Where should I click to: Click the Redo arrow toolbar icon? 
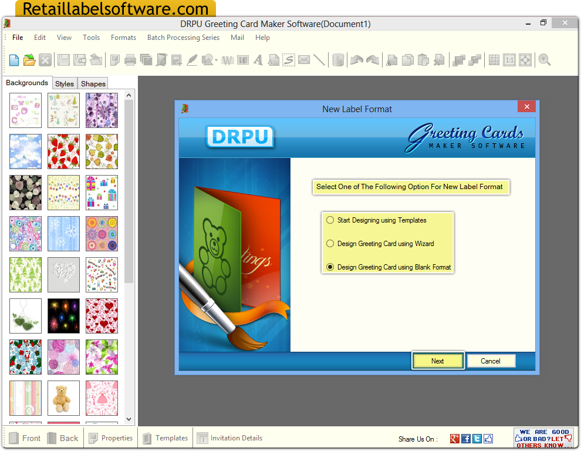[373, 60]
